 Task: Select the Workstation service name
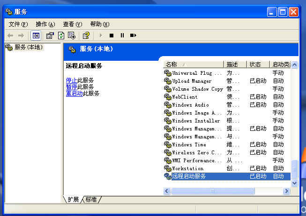(188, 168)
